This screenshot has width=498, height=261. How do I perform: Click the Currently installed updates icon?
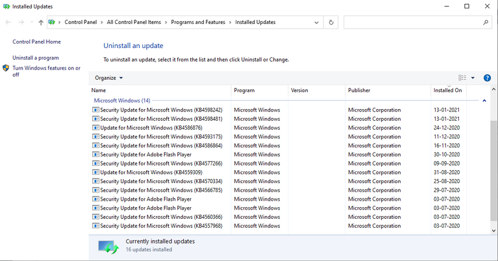[108, 247]
